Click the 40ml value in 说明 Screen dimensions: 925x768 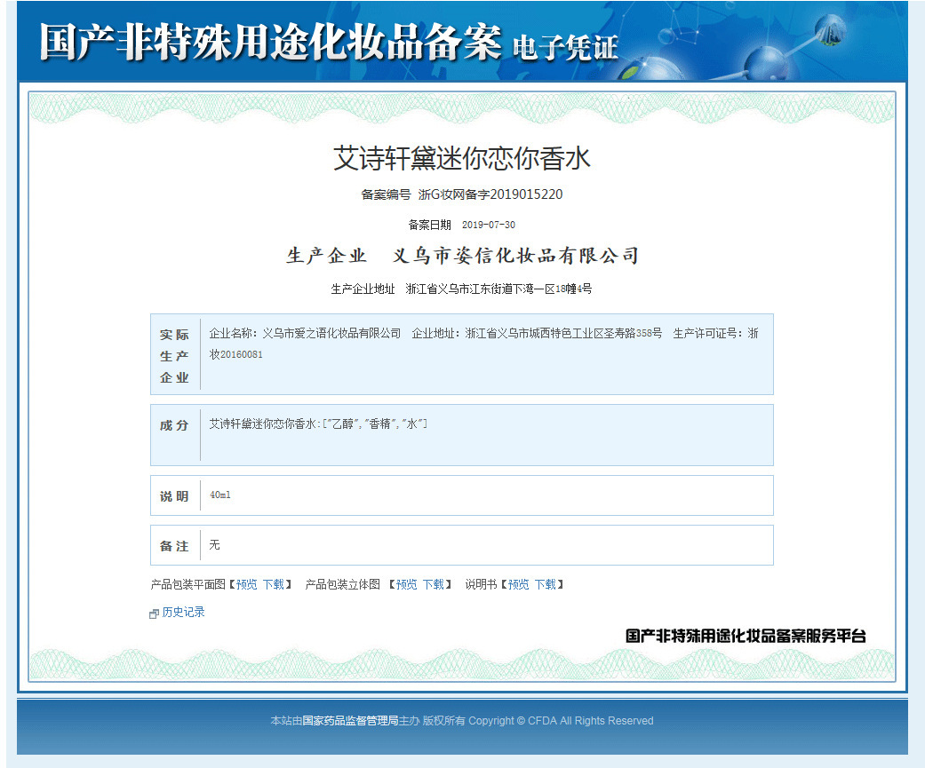(x=220, y=495)
